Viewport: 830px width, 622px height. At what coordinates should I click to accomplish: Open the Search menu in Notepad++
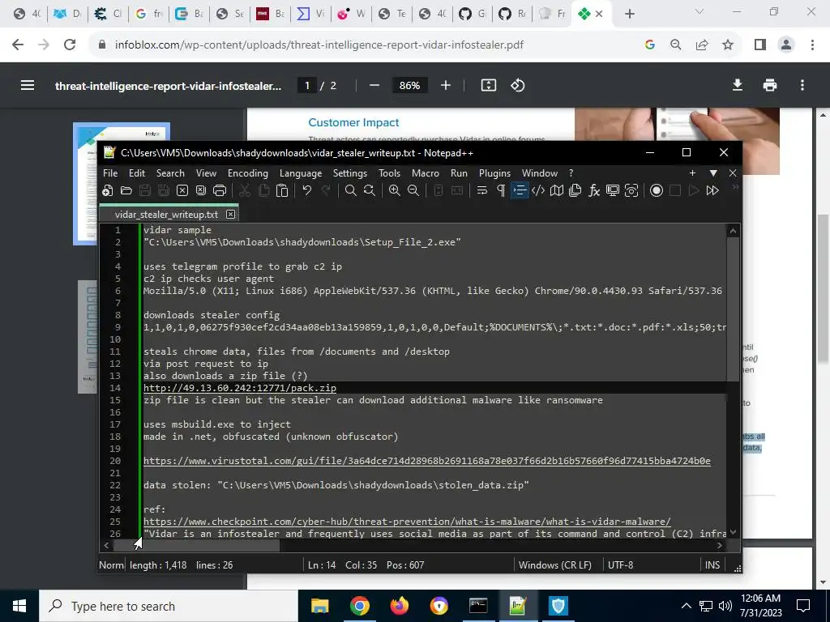tap(170, 173)
